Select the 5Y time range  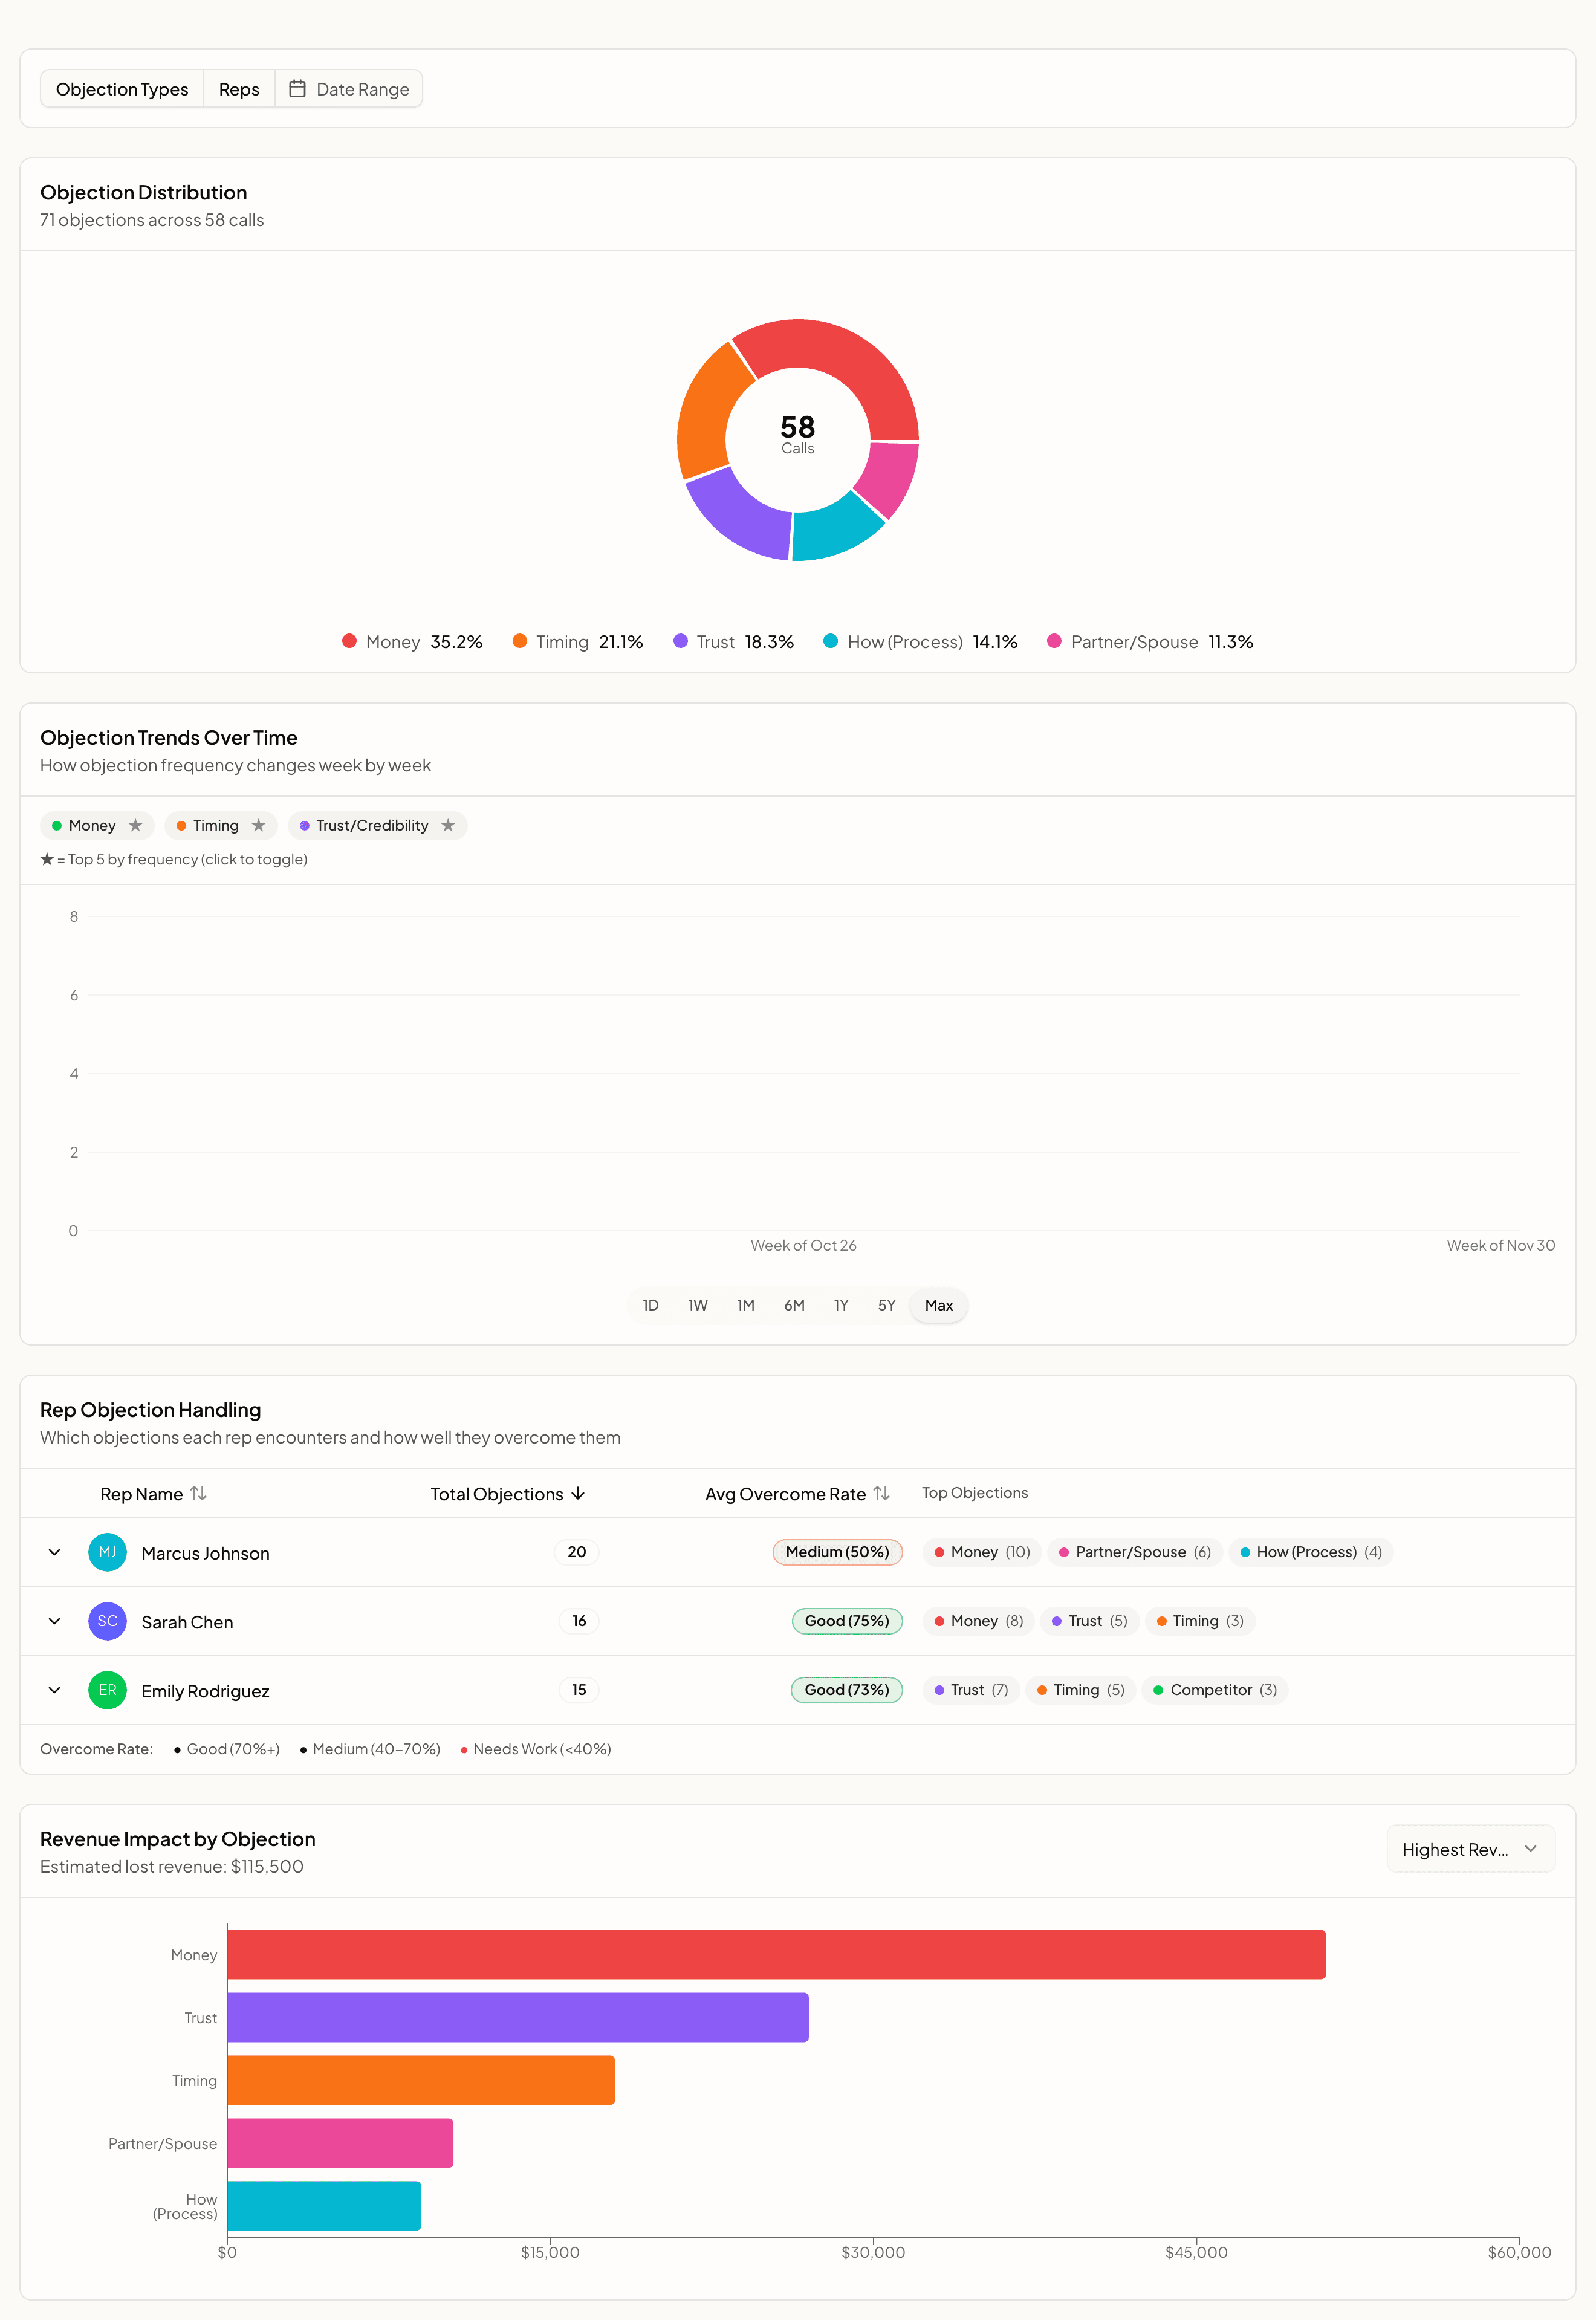pyautogui.click(x=887, y=1305)
